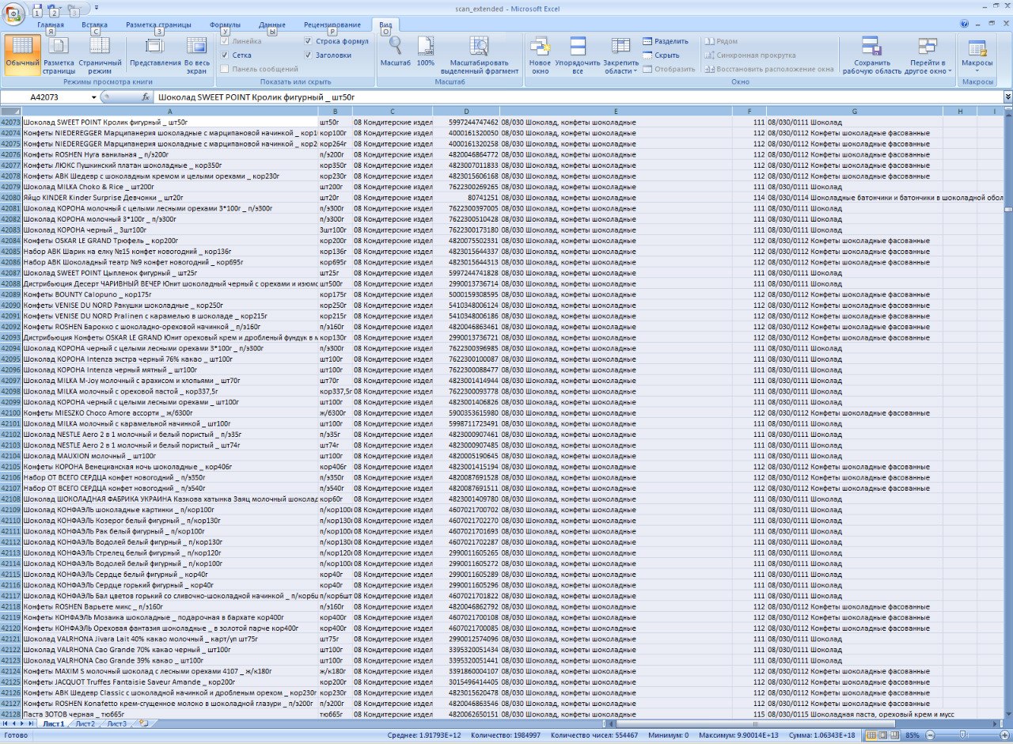Switch to Во весь экран full screen
Image resolution: width=1013 pixels, height=744 pixels.
(197, 55)
